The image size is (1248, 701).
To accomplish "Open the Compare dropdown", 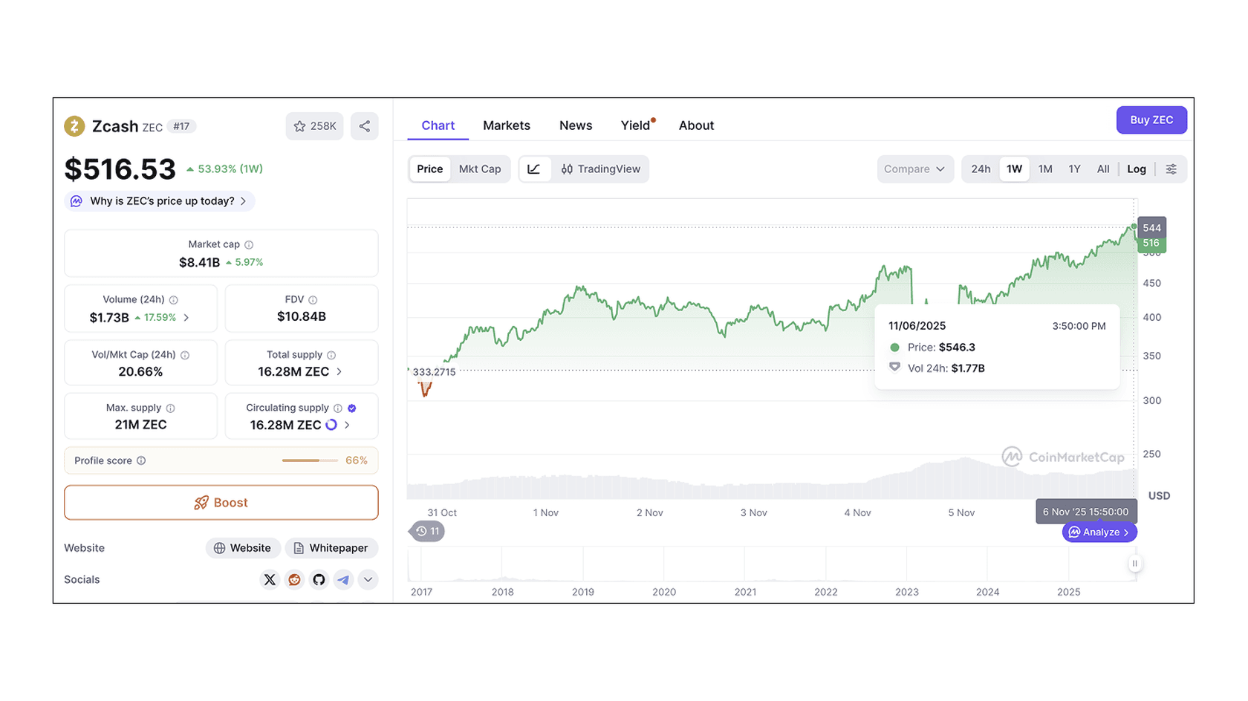I will tap(914, 169).
